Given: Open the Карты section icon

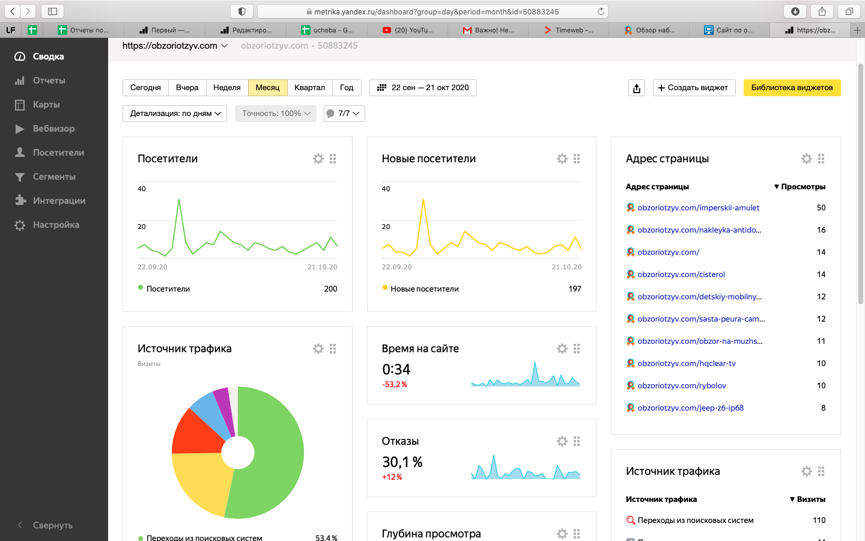Looking at the screenshot, I should point(20,105).
